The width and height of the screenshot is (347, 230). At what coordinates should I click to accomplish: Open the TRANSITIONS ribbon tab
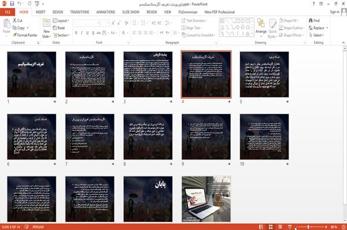tap(80, 12)
